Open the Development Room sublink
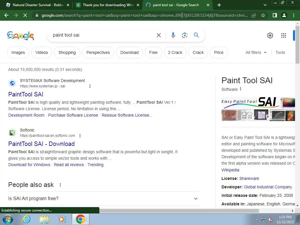 point(26,115)
